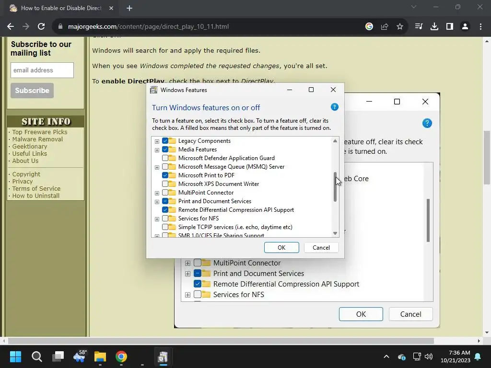Expand MultiPoint Connector node in Windows Features
This screenshot has height=368, width=491.
[x=157, y=193]
